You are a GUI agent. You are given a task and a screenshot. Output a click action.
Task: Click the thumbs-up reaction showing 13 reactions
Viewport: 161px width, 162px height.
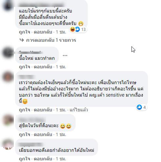pyautogui.click(x=78, y=29)
